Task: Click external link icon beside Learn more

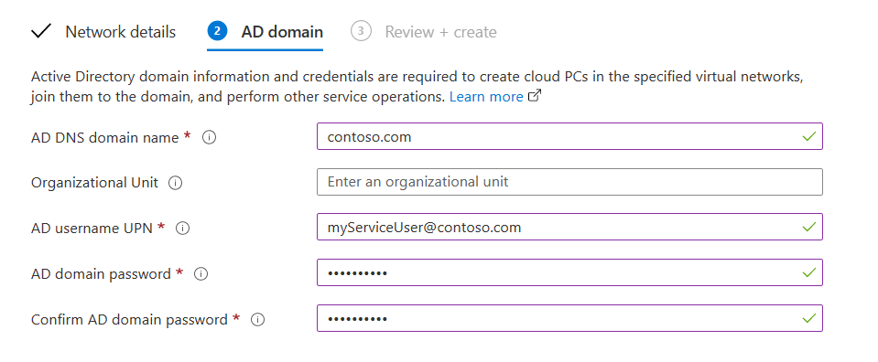Action: (x=535, y=96)
